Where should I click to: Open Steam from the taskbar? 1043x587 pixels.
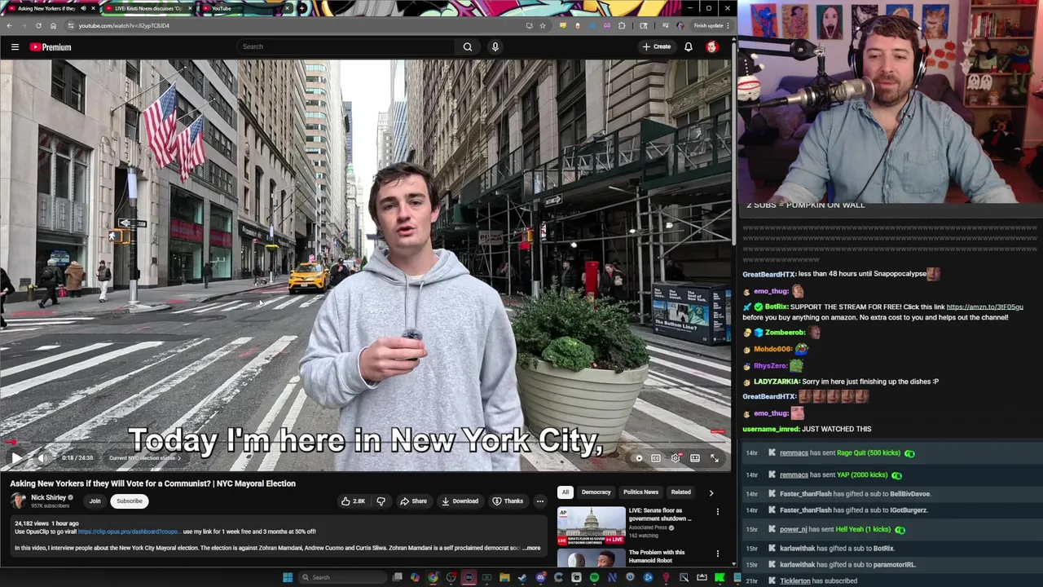(522, 577)
